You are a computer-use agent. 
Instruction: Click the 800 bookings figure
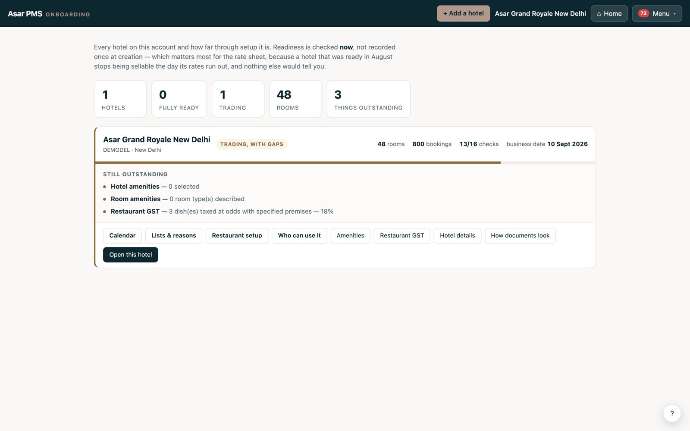432,144
